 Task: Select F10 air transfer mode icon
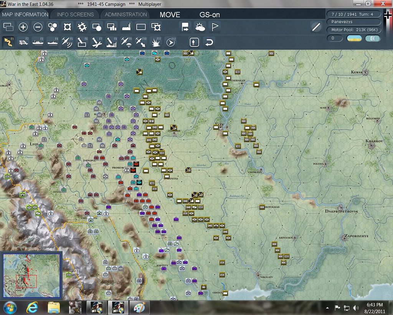coord(141,42)
